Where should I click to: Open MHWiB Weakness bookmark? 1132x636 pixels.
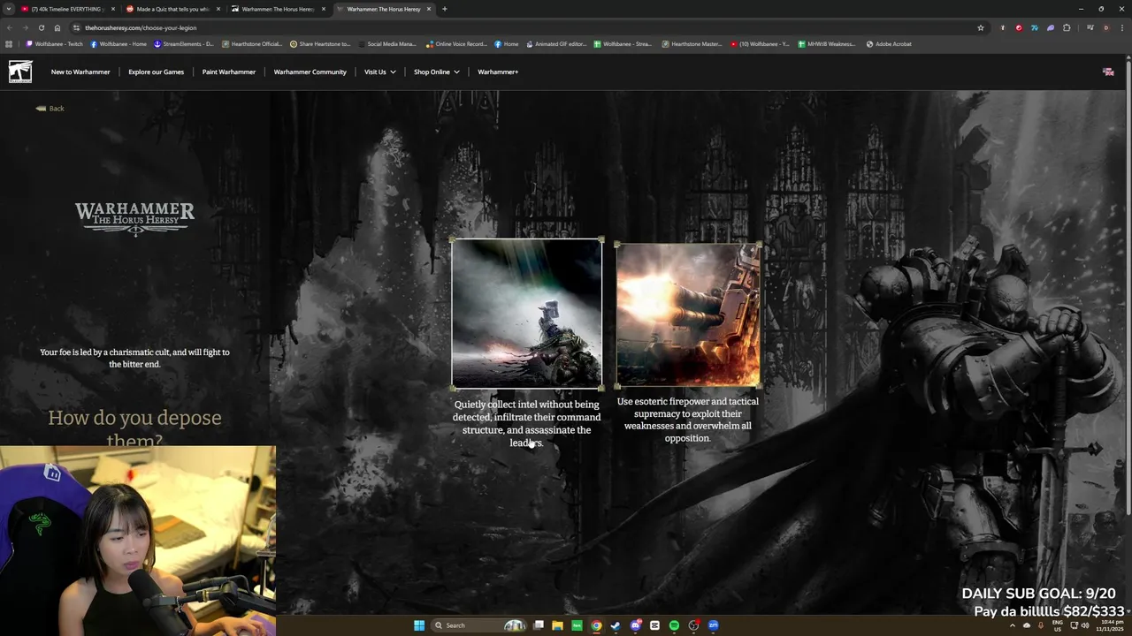click(x=827, y=44)
